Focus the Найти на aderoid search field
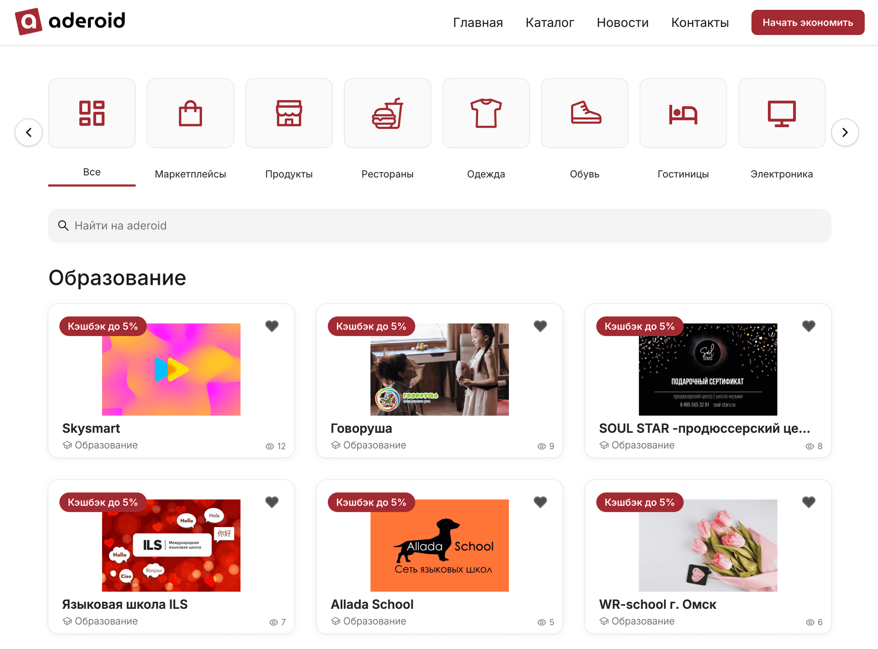This screenshot has width=878, height=649. [x=439, y=225]
